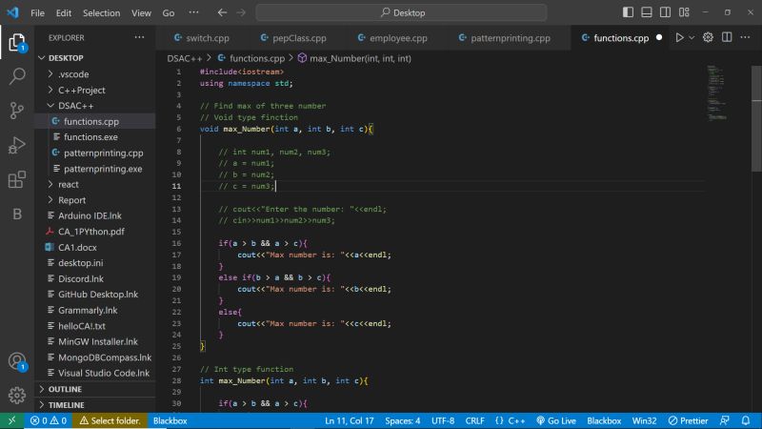Open the Explorer view in activity bar

click(x=17, y=42)
